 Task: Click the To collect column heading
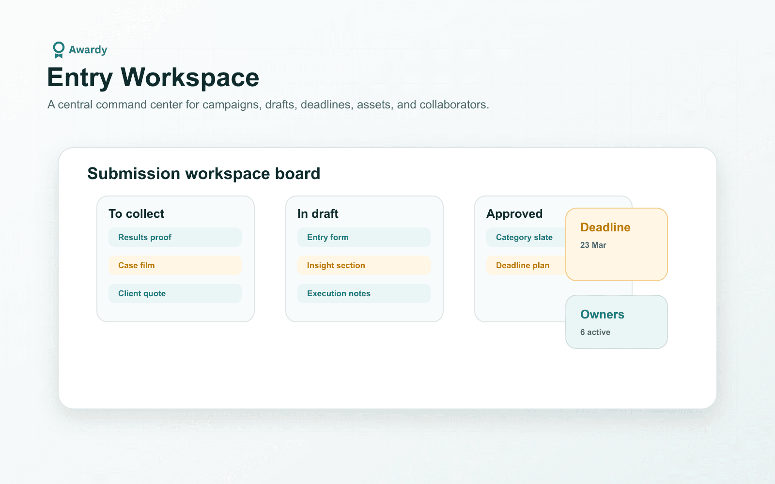click(136, 214)
